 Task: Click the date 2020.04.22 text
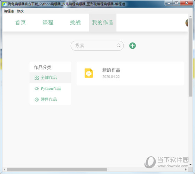click(x=111, y=77)
